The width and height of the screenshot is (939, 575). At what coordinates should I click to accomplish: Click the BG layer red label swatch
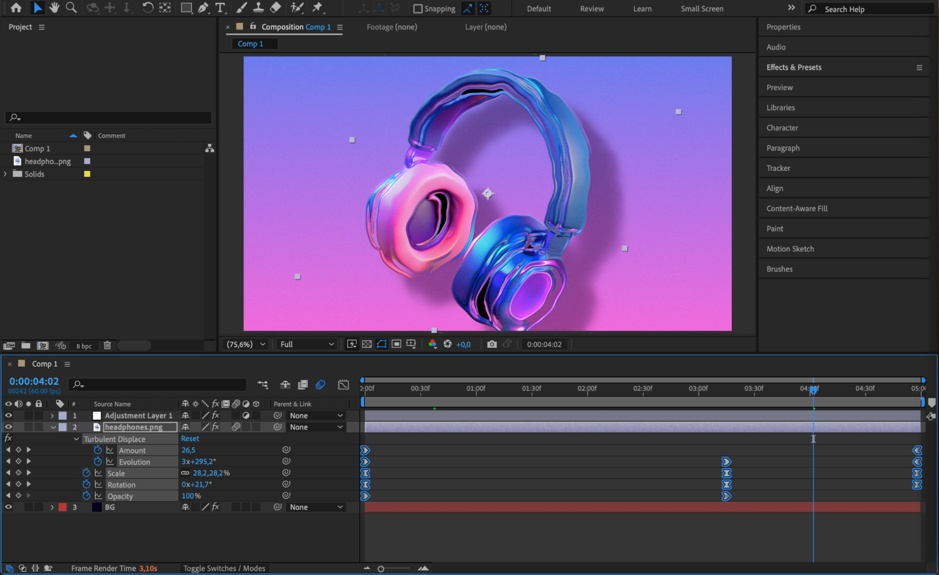[x=62, y=507]
